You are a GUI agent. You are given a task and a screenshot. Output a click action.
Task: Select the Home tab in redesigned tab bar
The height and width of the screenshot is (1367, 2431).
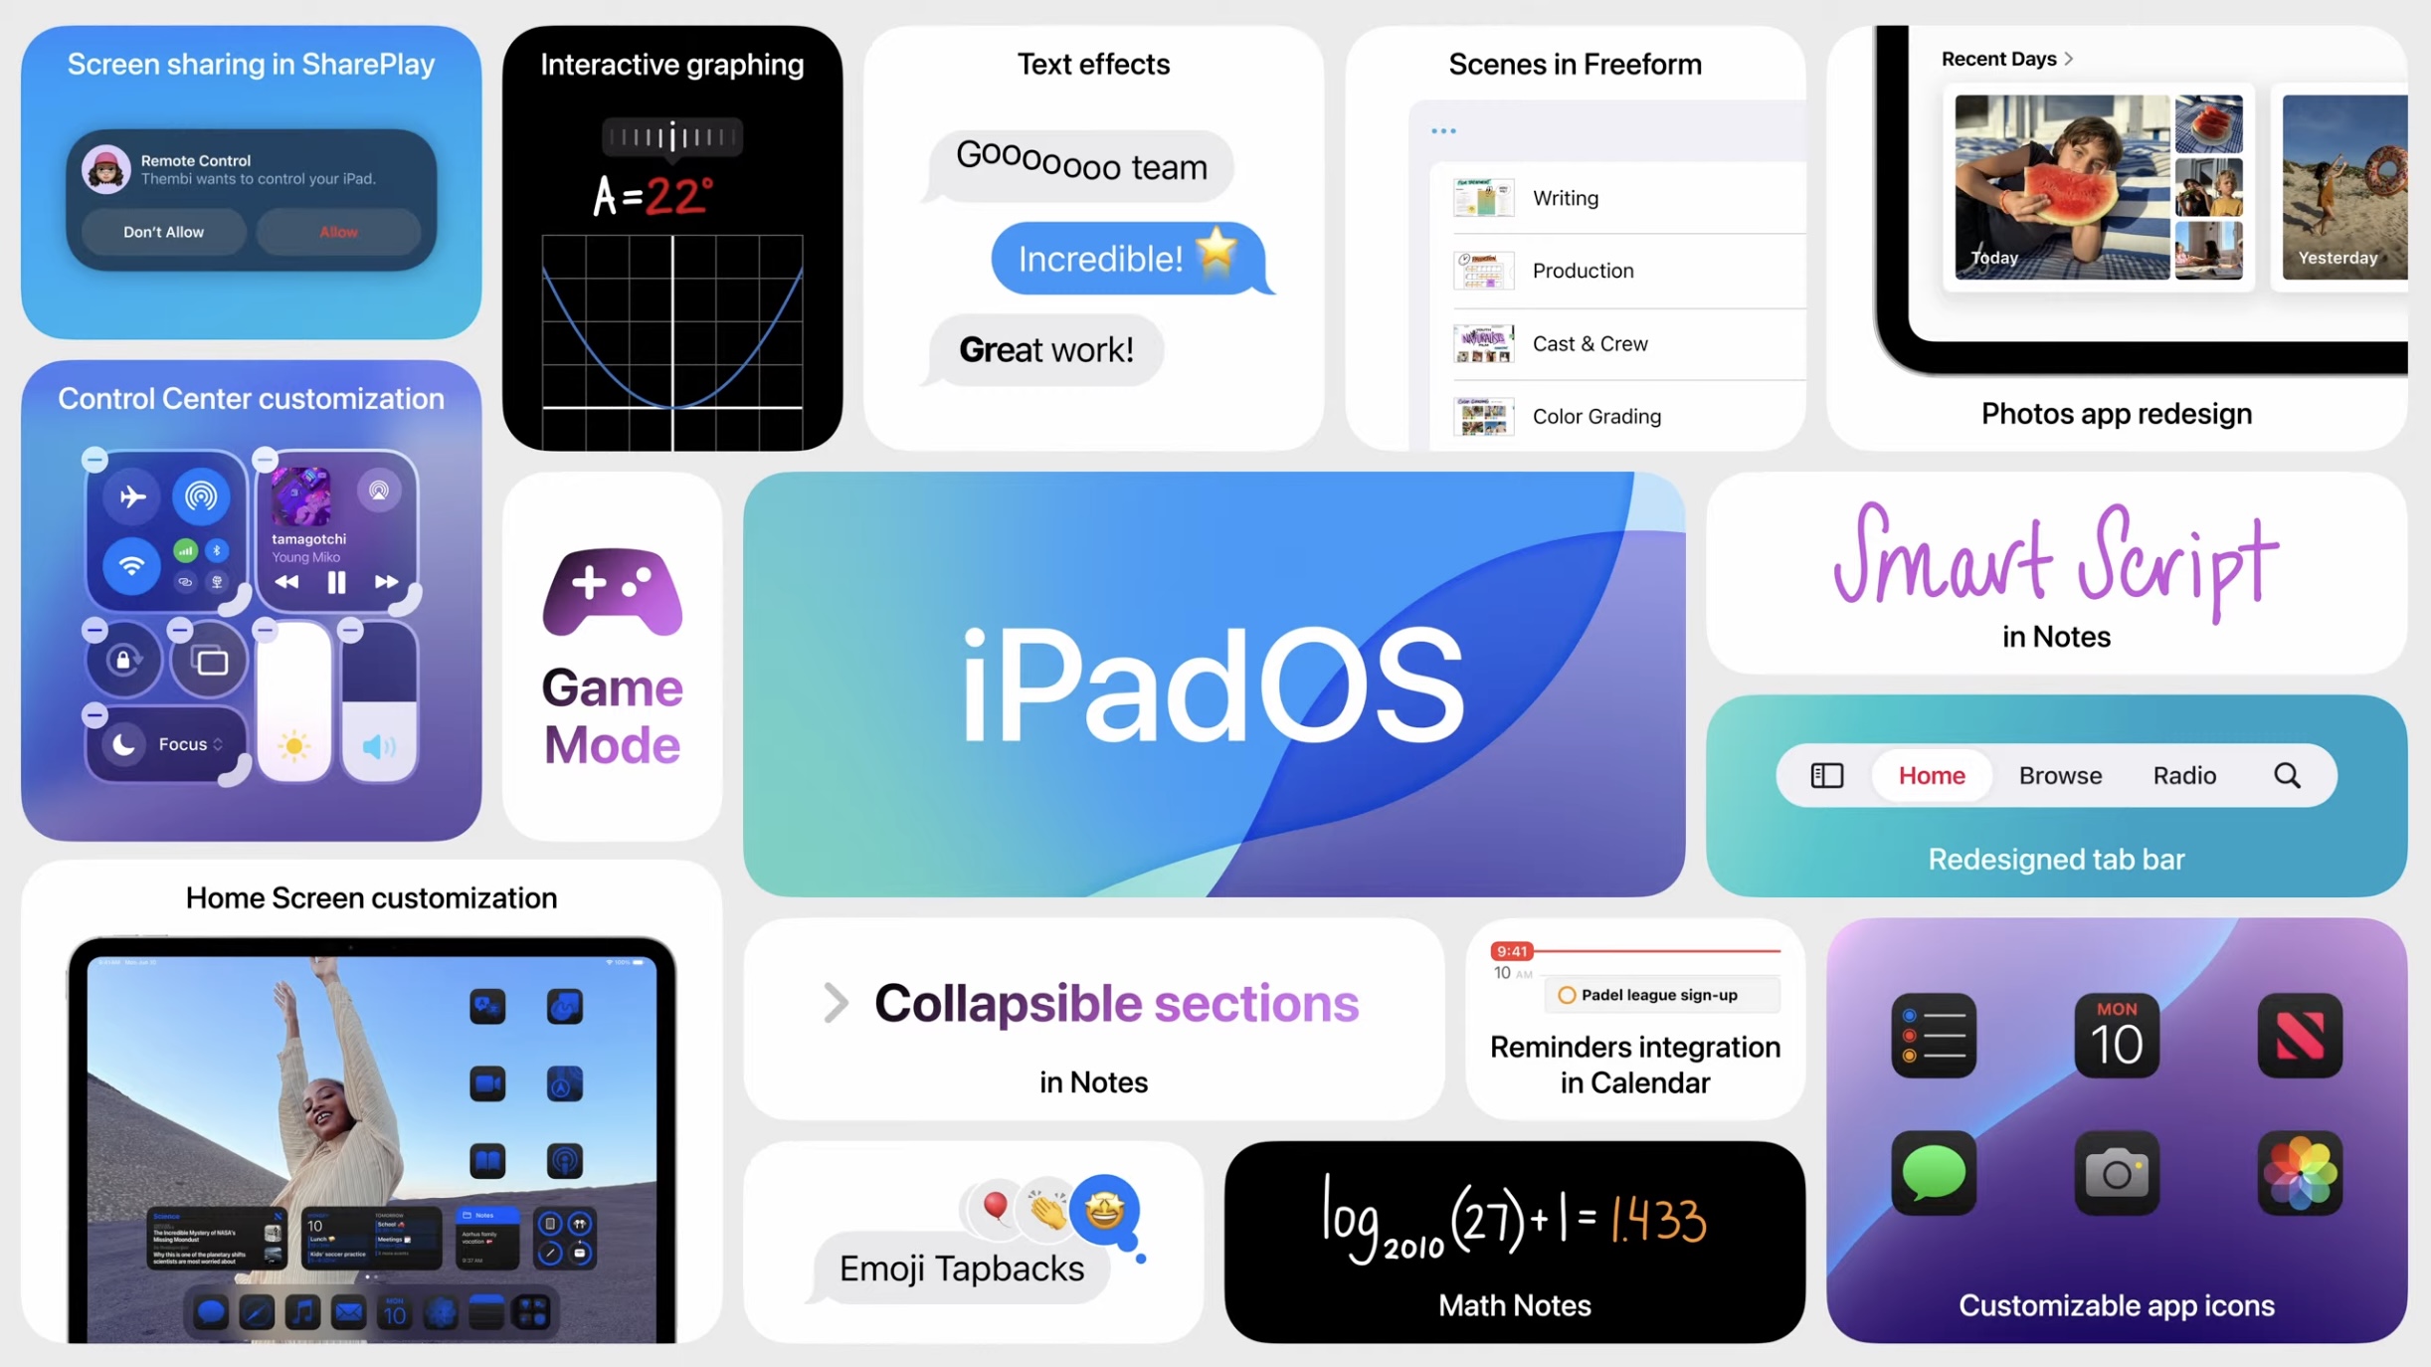point(1932,774)
